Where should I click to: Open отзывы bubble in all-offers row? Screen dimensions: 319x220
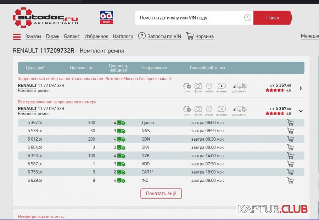[221, 109]
